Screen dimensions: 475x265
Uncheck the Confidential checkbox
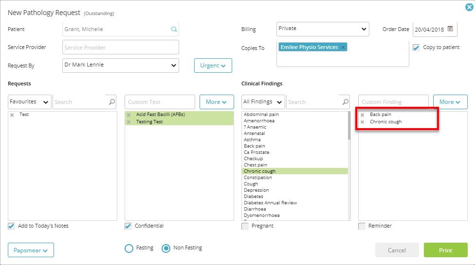coord(128,226)
